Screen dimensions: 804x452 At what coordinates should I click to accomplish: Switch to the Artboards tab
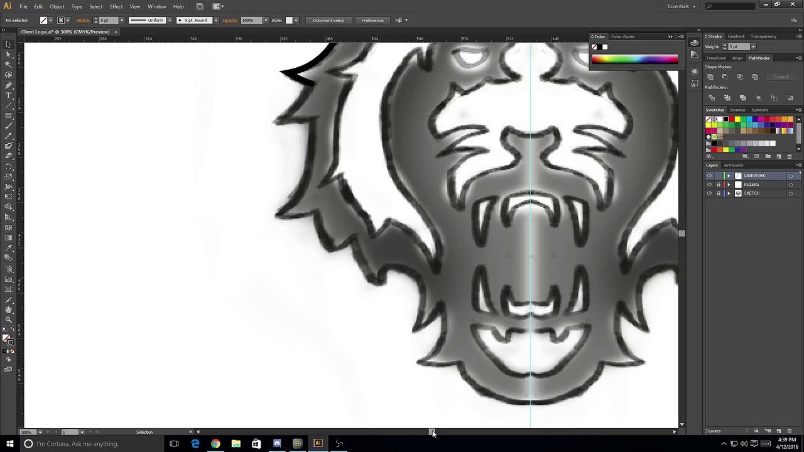tap(733, 165)
